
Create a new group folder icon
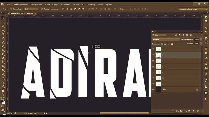pyautogui.click(x=189, y=111)
